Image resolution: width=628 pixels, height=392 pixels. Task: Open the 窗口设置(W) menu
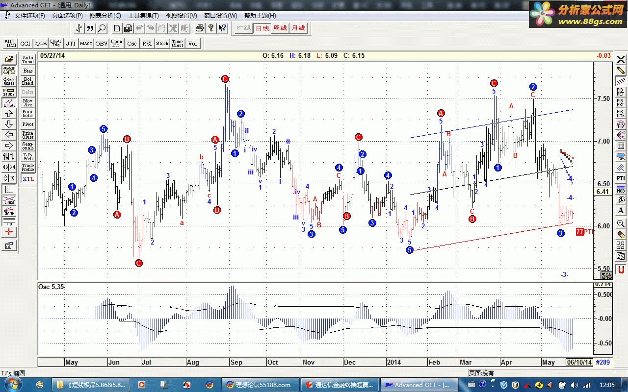click(220, 16)
